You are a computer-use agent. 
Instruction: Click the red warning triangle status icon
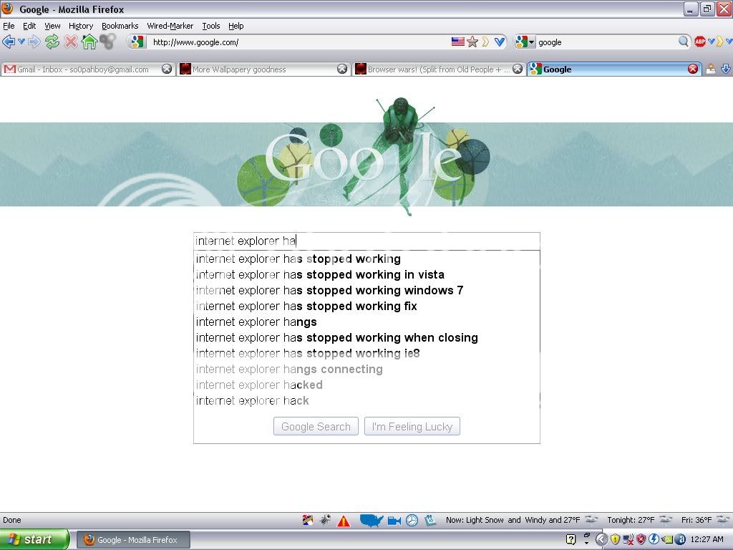[x=344, y=520]
